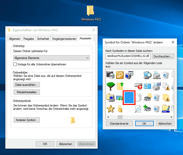Pick recycle bin next to yellow folders warning
Screen dimensions: 183x155
(x=156, y=98)
